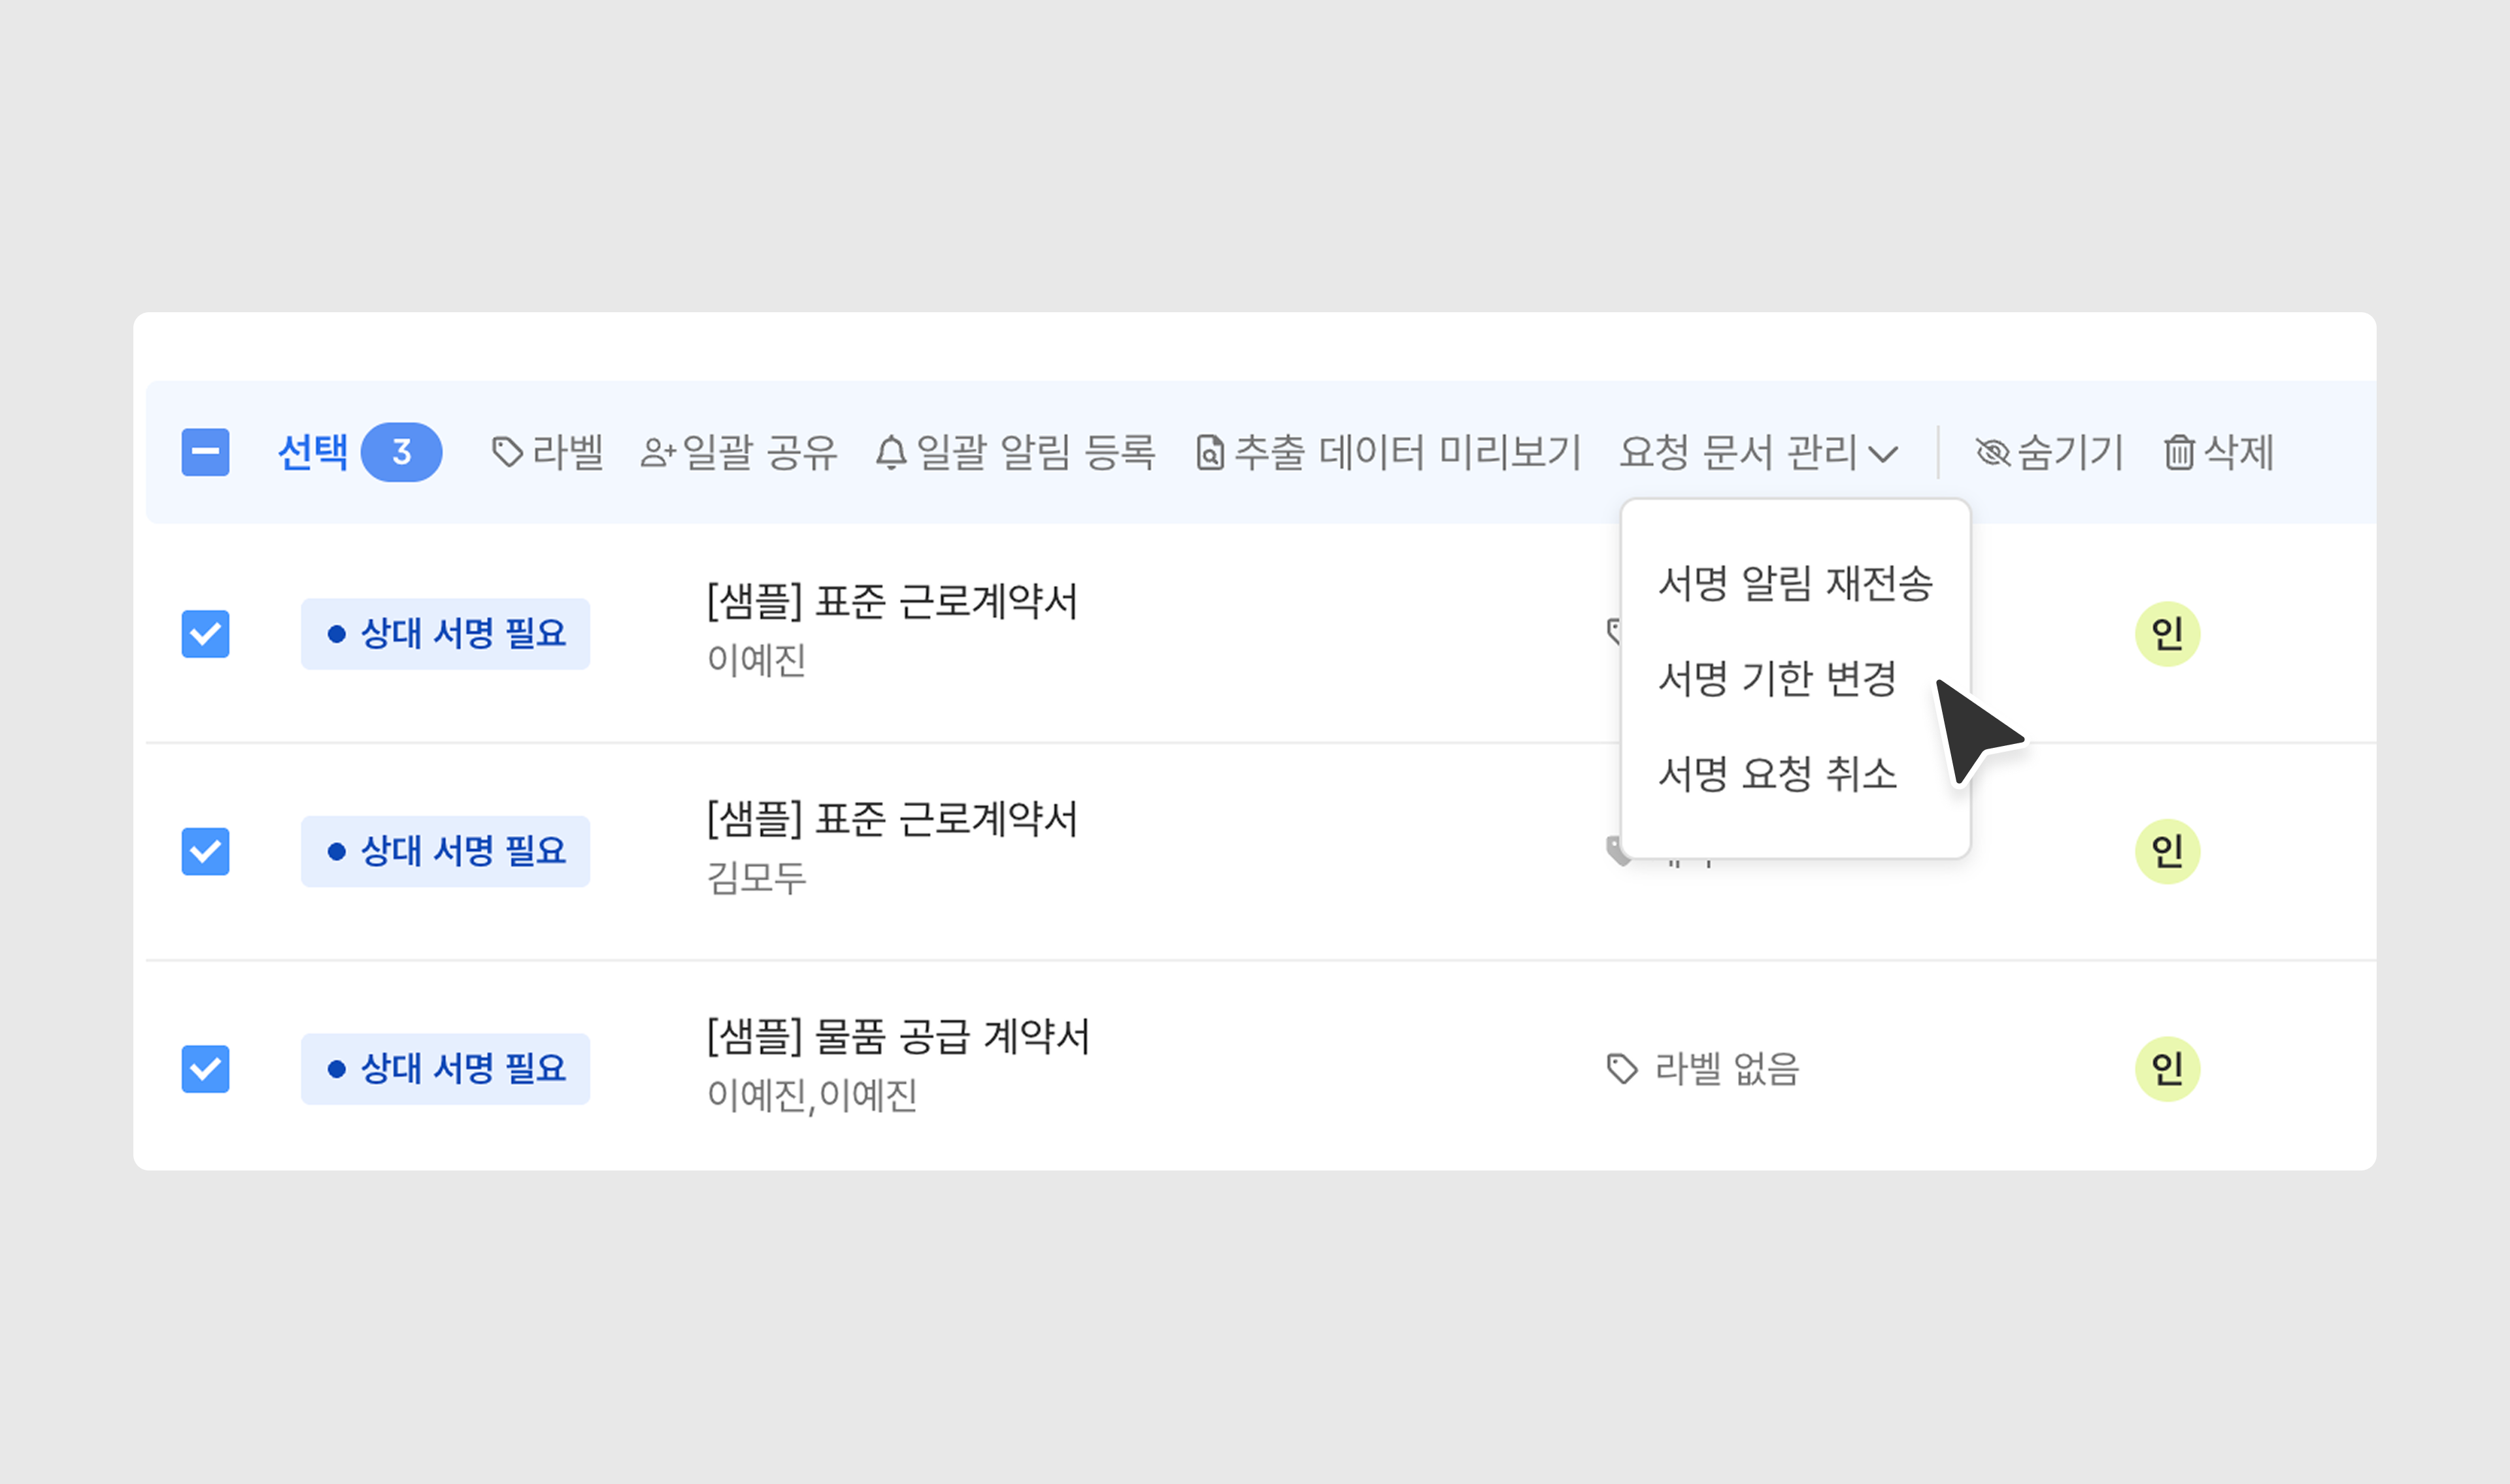Viewport: 2510px width, 1484px height.
Task: Click the delete trash can icon
Action: (2179, 453)
